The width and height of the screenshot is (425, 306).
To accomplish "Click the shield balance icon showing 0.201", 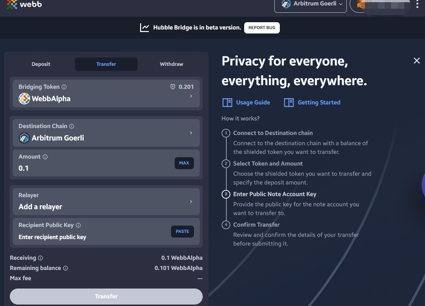I will pyautogui.click(x=173, y=87).
